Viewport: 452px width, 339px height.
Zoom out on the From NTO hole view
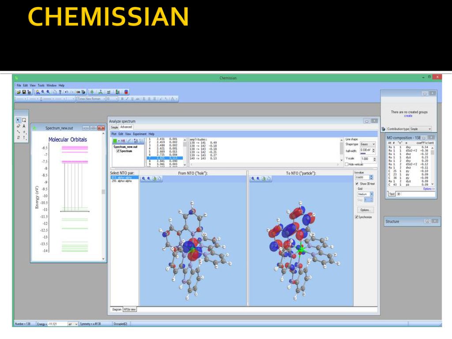click(149, 179)
